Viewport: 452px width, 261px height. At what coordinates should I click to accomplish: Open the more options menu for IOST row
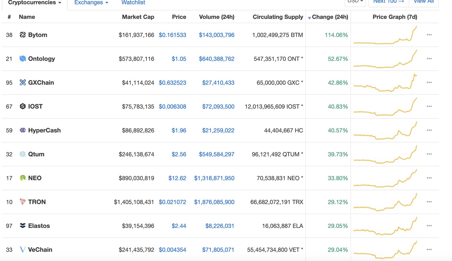[x=429, y=106]
